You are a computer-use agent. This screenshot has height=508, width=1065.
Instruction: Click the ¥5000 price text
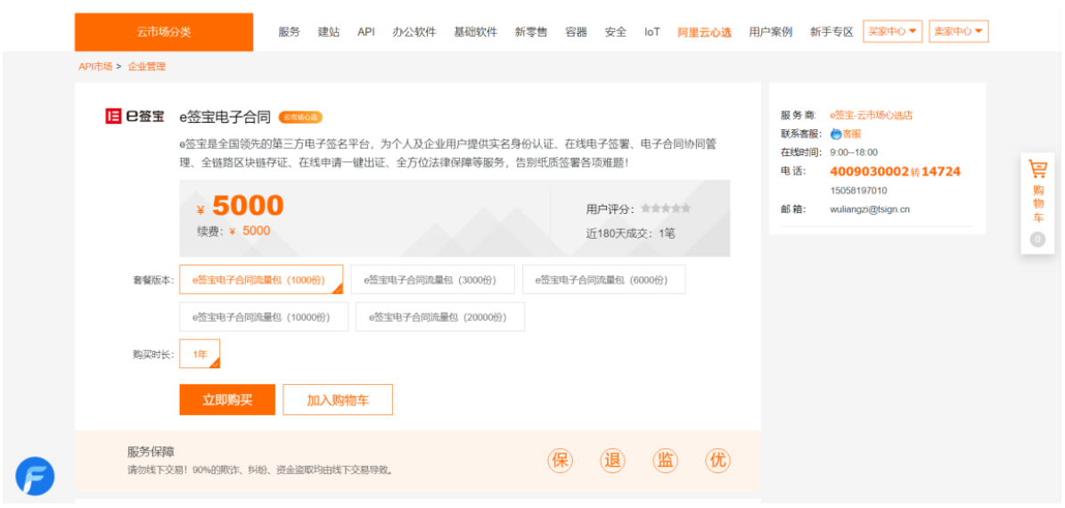click(240, 206)
